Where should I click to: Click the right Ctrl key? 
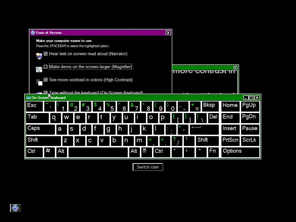tap(162, 152)
